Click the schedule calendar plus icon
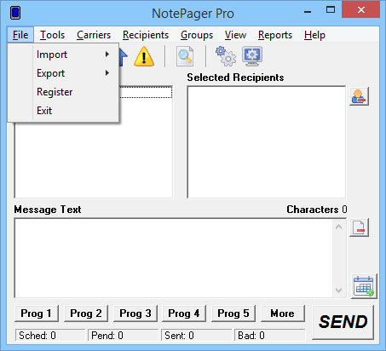This screenshot has width=386, height=351. [364, 286]
